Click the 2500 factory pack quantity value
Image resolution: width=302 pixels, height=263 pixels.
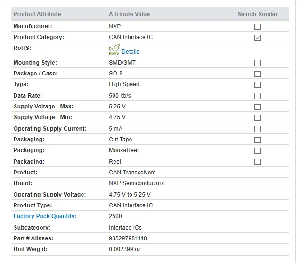pos(115,216)
